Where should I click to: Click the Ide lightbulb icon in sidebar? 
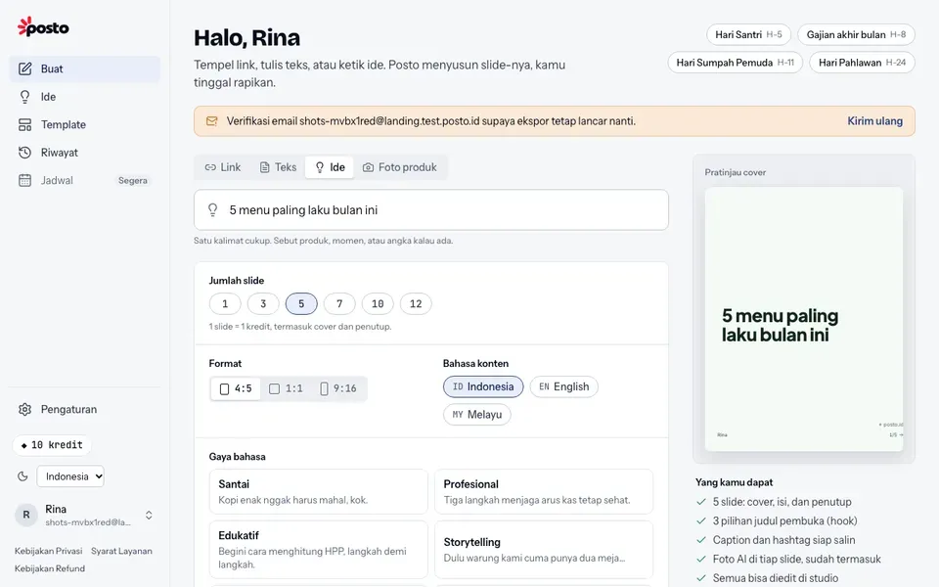[24, 97]
